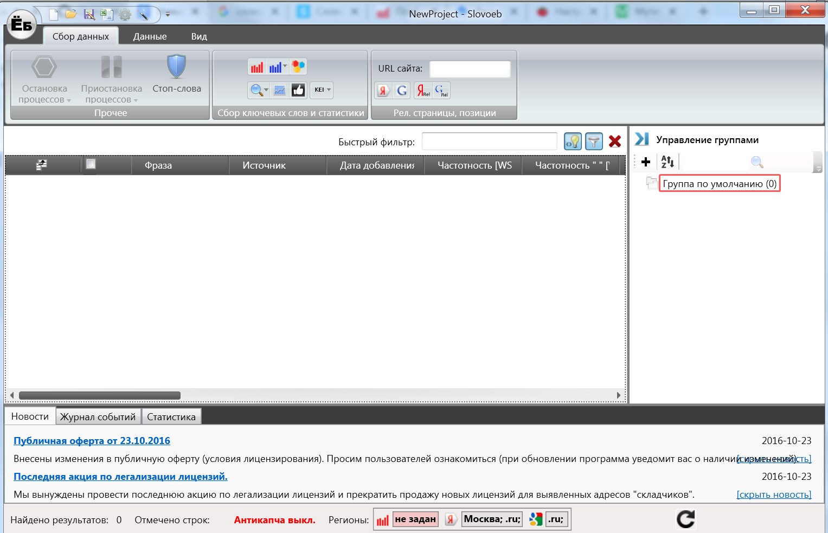Open the Статистика tab
The width and height of the screenshot is (828, 533).
click(x=171, y=417)
